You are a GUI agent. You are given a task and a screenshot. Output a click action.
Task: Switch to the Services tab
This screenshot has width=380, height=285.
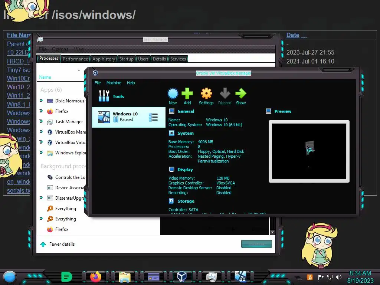pos(178,59)
